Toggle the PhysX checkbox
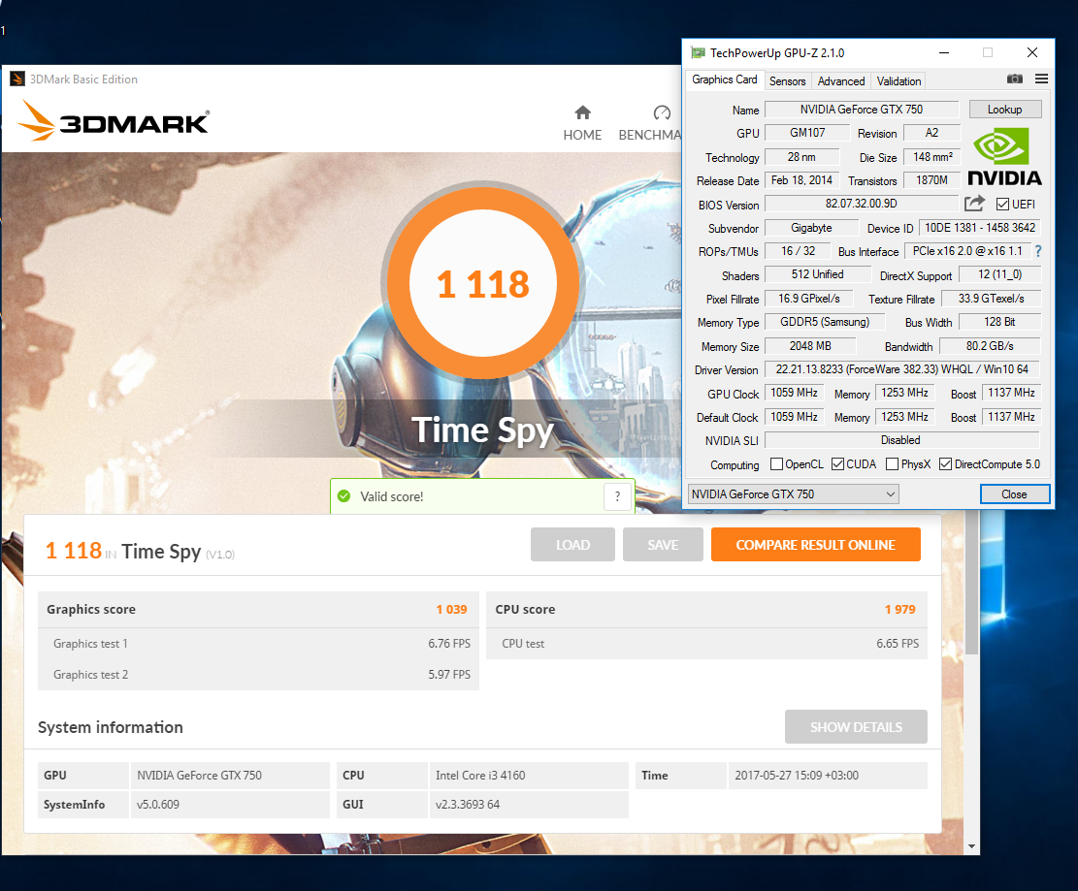The height and width of the screenshot is (891, 1078). coord(892,464)
